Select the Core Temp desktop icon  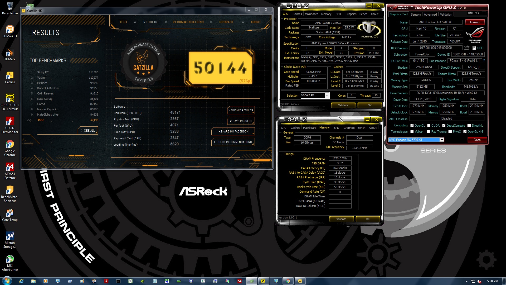(10, 215)
